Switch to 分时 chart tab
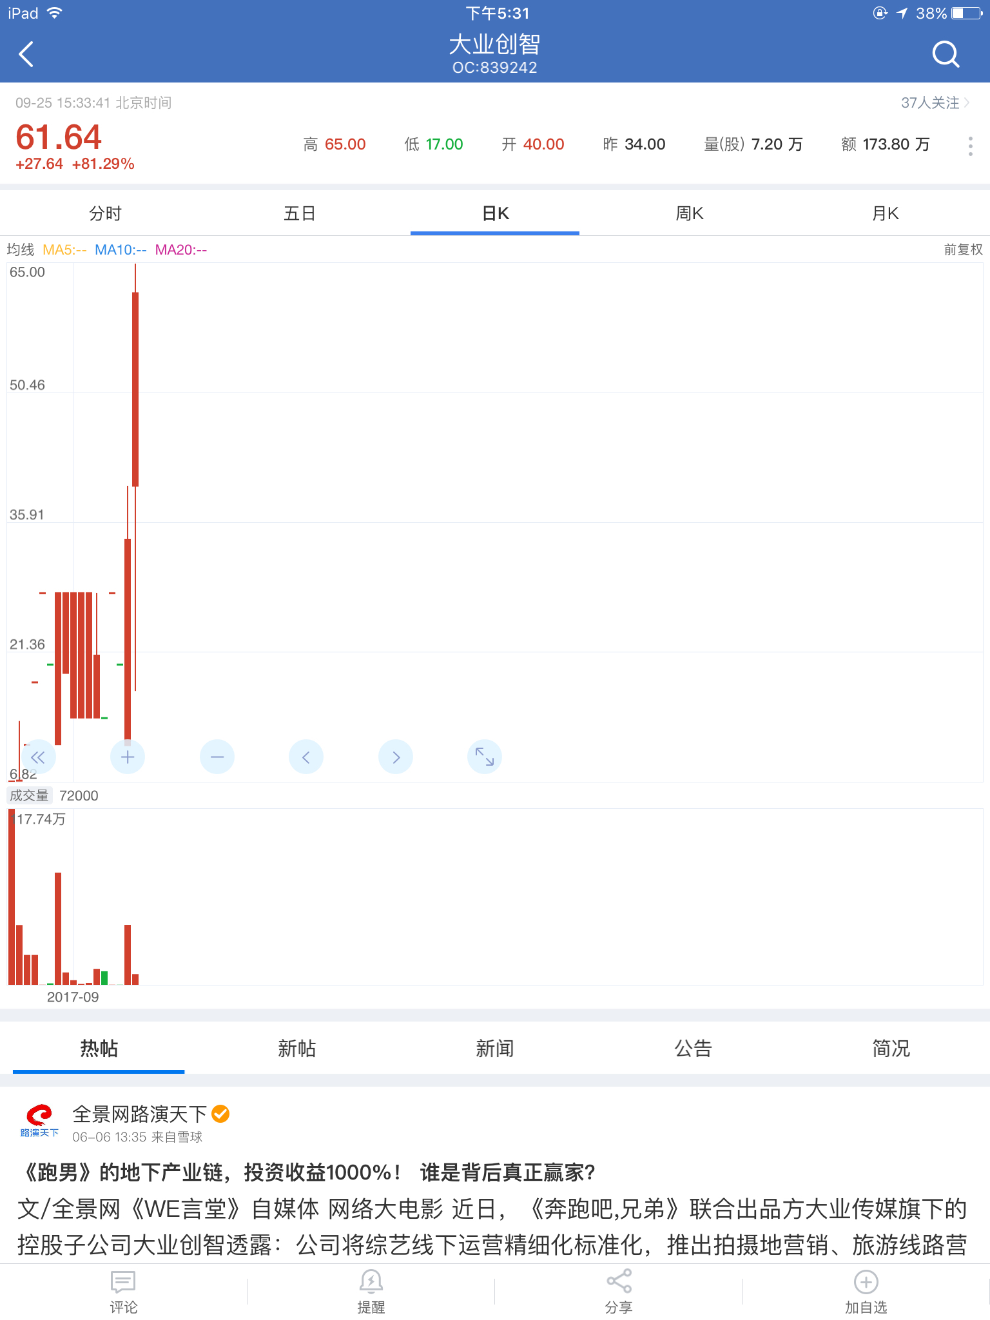Viewport: 990px width, 1320px height. (105, 213)
